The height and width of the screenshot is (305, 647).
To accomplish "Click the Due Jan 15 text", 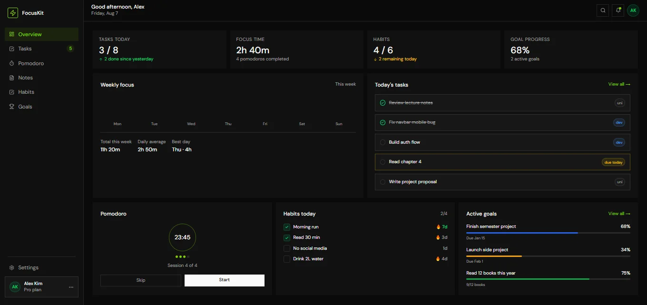I will pyautogui.click(x=476, y=238).
